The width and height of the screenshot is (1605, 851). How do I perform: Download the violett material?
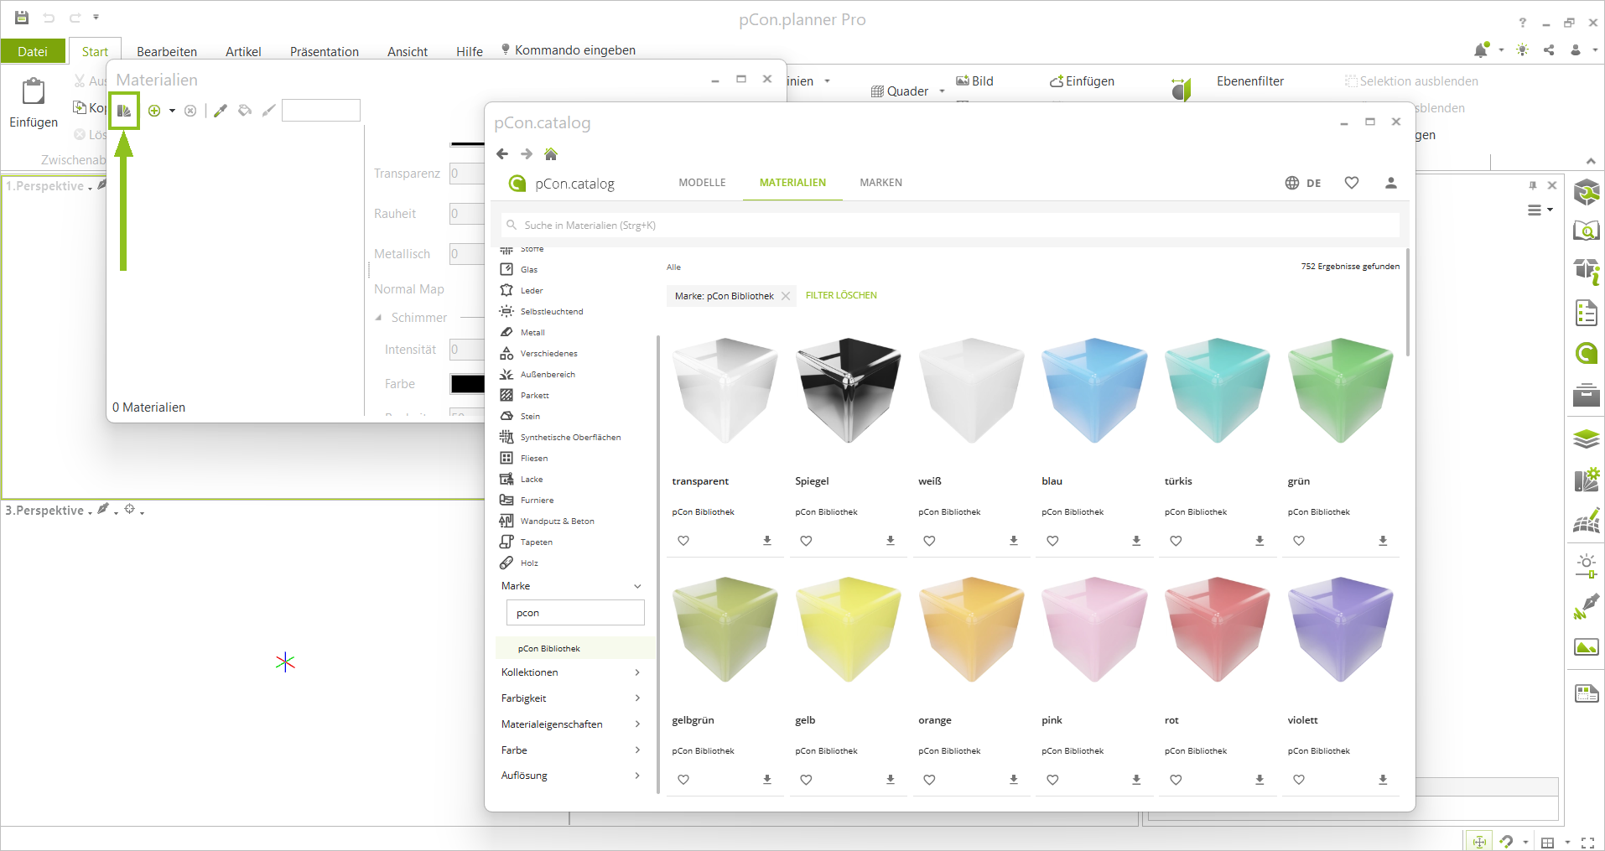click(1383, 780)
